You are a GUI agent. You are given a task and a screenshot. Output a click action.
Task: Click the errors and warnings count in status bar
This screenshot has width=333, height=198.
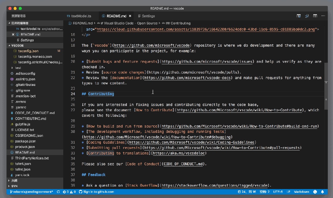(69, 192)
